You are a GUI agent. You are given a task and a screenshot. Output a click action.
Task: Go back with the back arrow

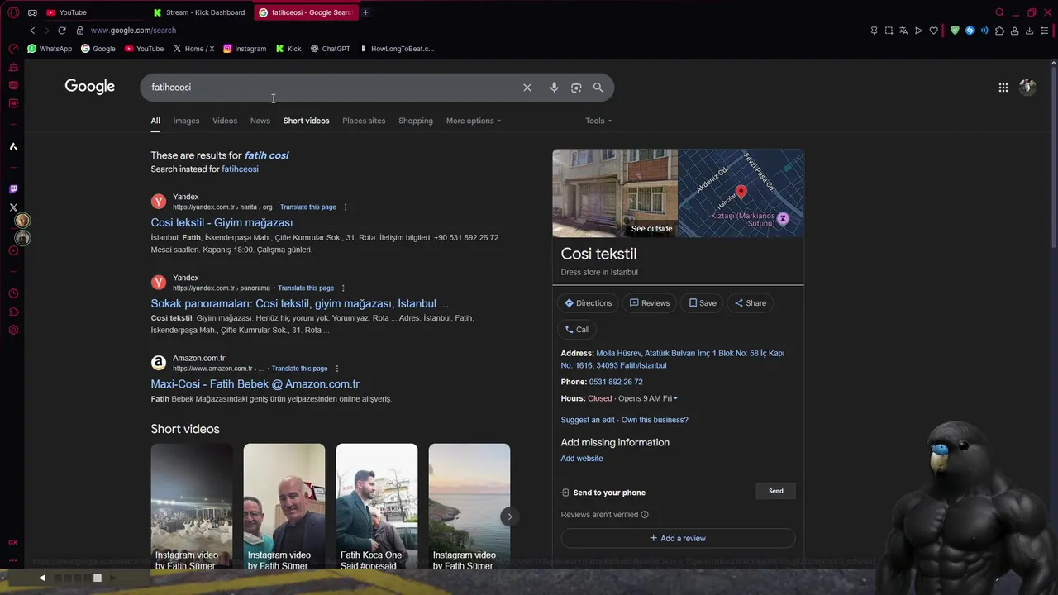pos(32,31)
